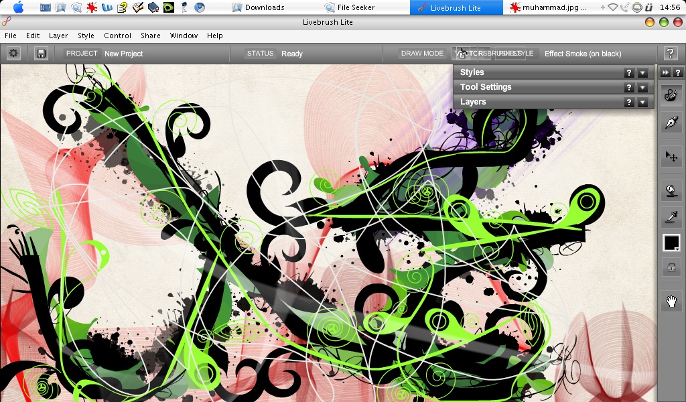Open the folder-with-image launcher icon beside search
The width and height of the screenshot is (686, 402).
(61, 7)
